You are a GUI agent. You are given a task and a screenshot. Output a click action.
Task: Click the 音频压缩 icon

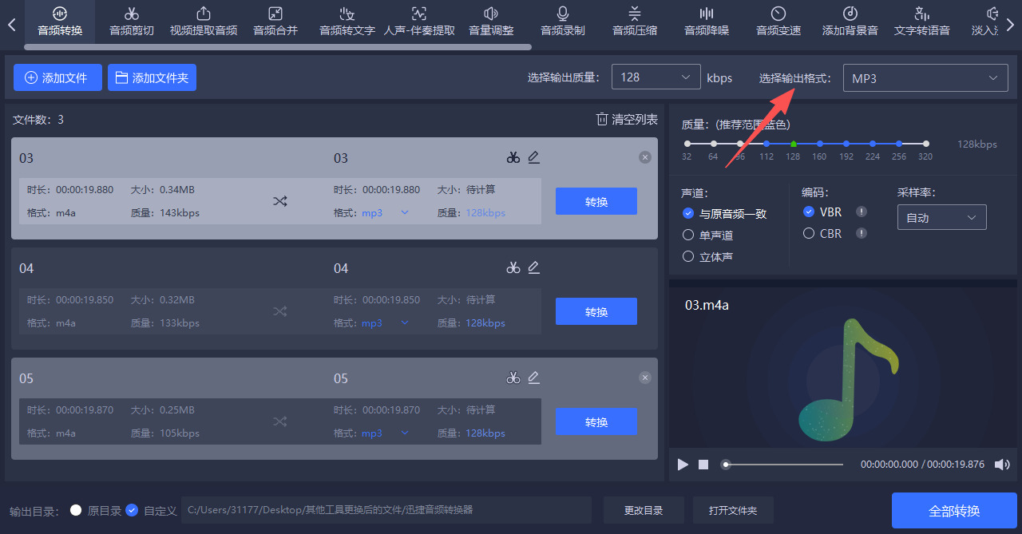pos(635,14)
